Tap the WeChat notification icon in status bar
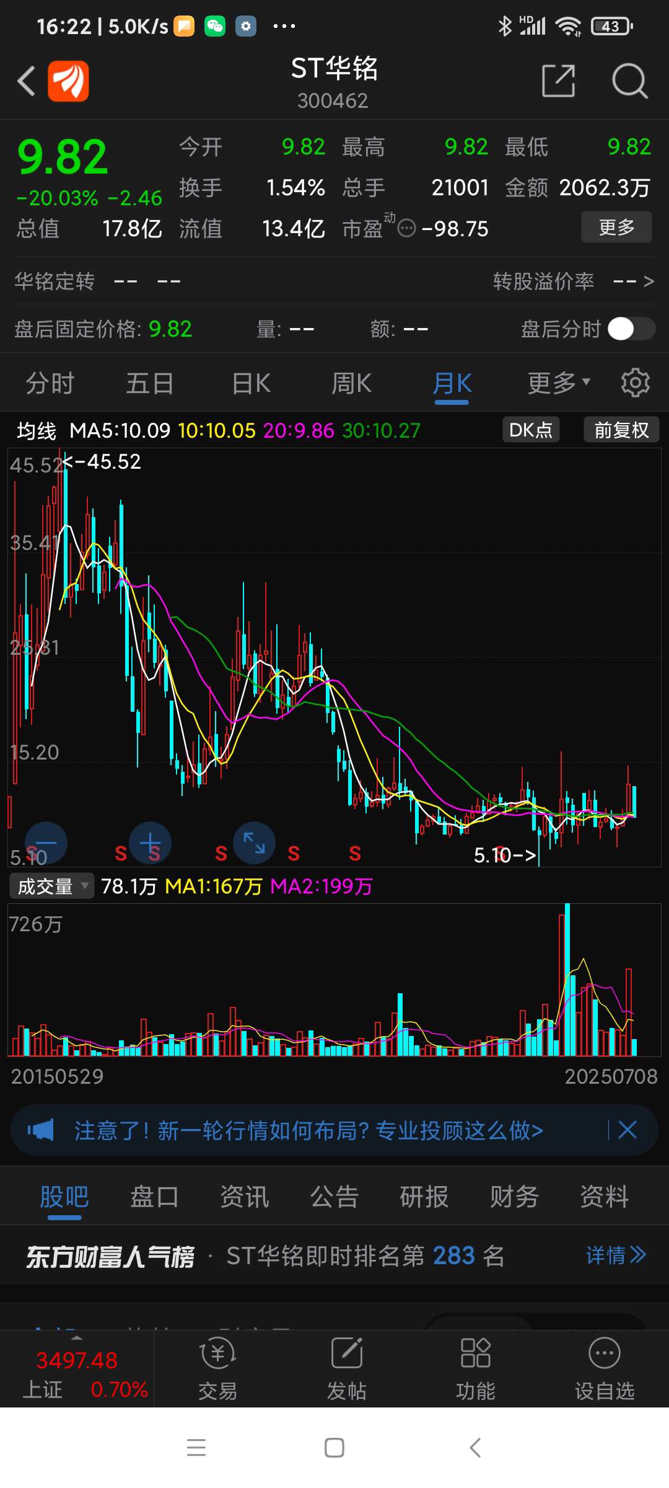Viewport: 669px width, 1488px height. pyautogui.click(x=215, y=26)
